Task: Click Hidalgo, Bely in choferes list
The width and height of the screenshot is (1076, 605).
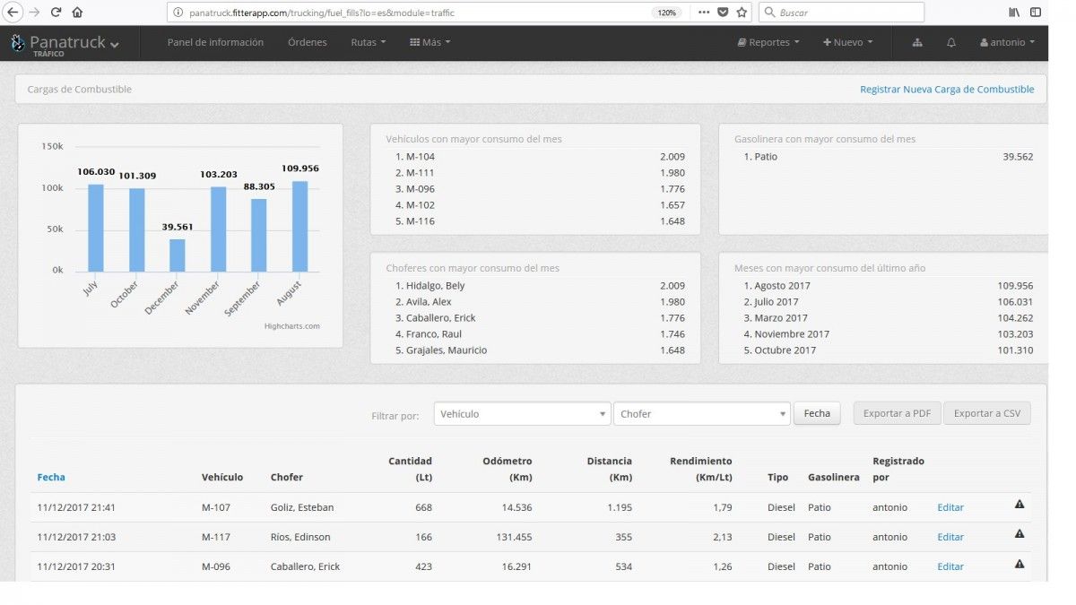Action: (x=435, y=286)
